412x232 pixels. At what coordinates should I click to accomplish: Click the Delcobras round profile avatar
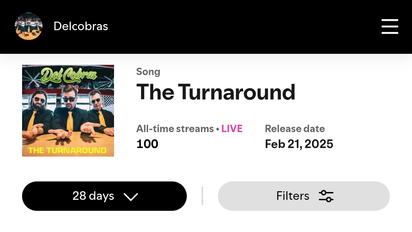29,27
